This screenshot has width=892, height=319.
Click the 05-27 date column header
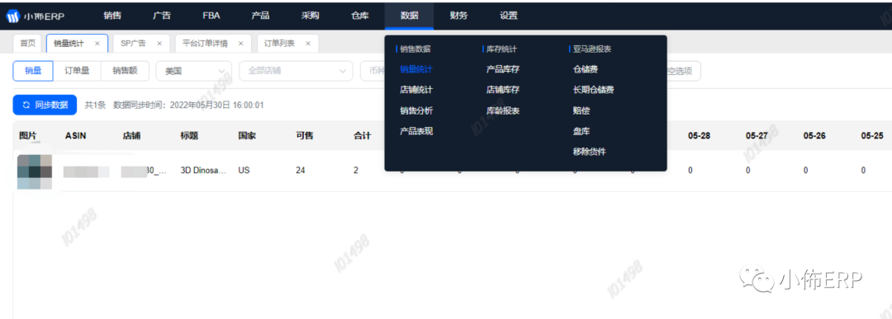click(757, 136)
